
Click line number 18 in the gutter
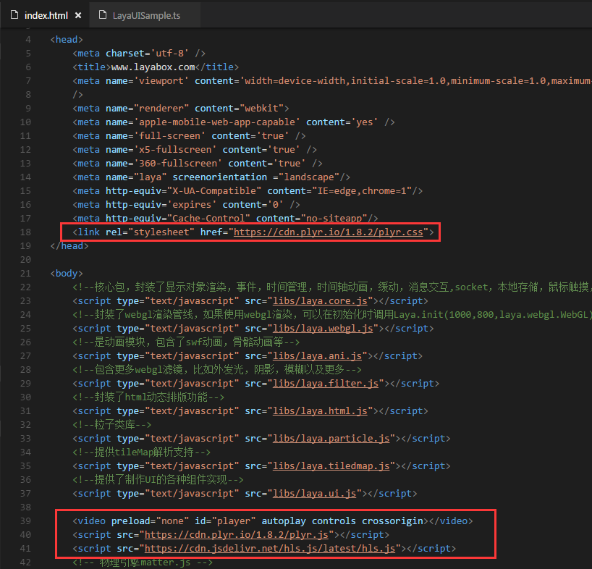click(28, 232)
